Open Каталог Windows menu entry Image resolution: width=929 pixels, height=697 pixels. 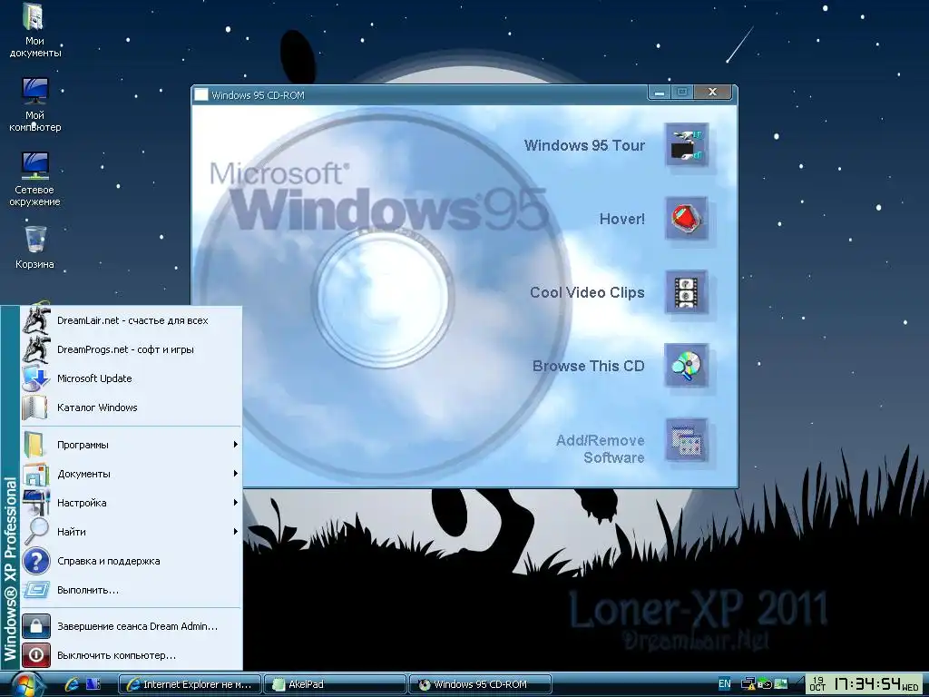coord(132,407)
